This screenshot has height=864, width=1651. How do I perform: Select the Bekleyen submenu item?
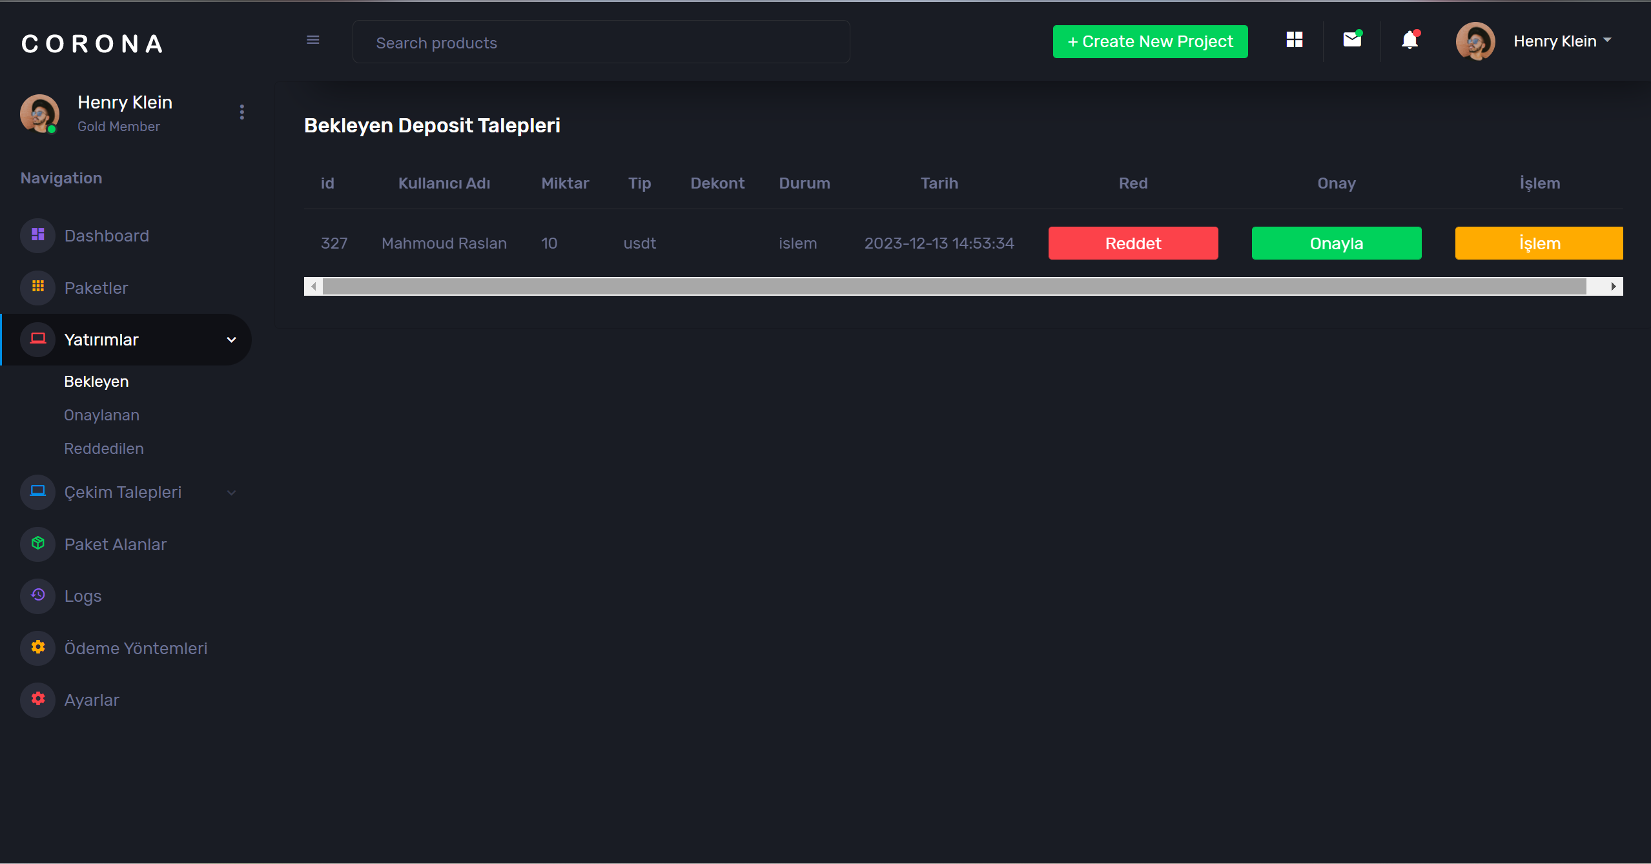96,381
